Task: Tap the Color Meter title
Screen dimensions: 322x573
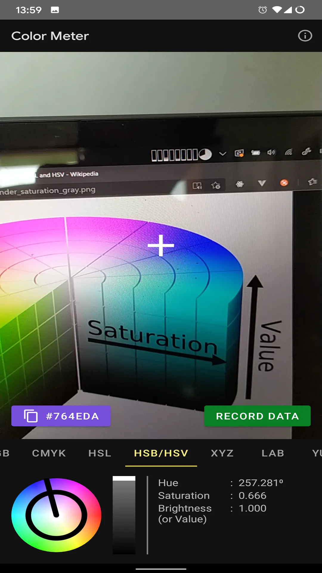Action: pos(50,36)
